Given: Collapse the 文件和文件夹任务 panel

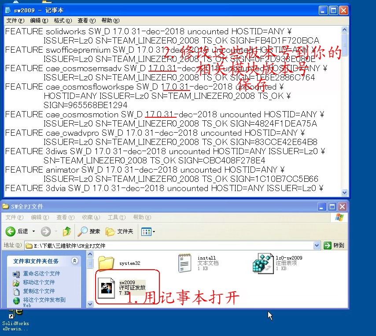Looking at the screenshot, I should click(x=75, y=260).
